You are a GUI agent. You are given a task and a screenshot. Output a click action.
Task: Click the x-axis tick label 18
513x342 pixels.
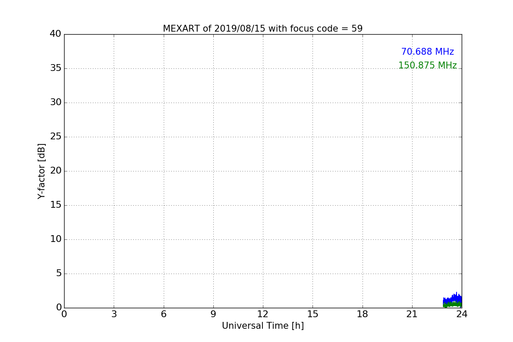pos(363,314)
